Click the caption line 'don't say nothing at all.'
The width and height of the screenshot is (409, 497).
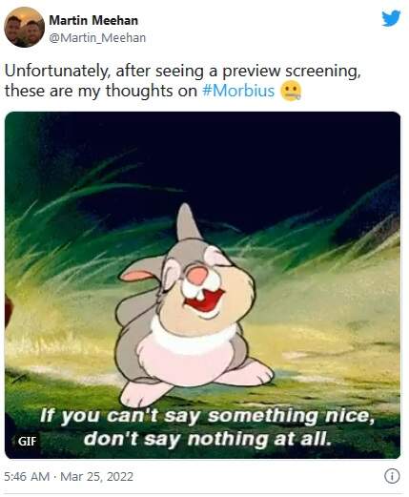(x=208, y=439)
